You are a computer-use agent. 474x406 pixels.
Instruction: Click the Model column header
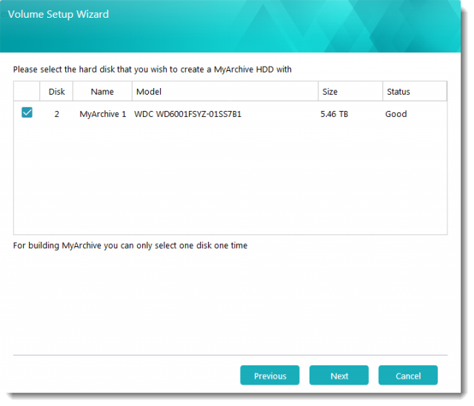click(149, 92)
